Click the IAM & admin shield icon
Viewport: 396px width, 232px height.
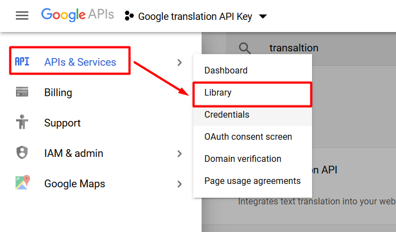tap(22, 152)
